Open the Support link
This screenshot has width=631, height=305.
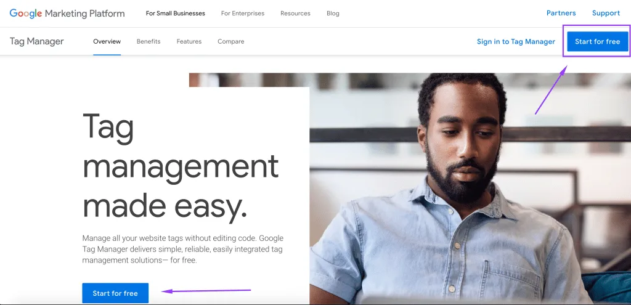606,13
